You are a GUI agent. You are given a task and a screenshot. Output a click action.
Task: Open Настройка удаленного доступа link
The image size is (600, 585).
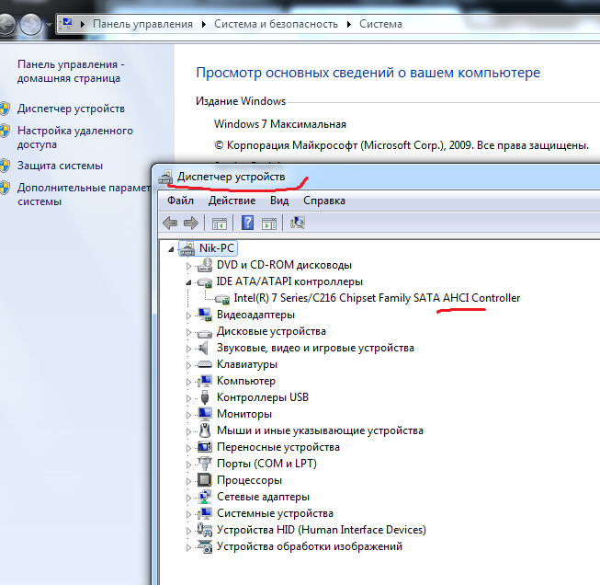[75, 138]
